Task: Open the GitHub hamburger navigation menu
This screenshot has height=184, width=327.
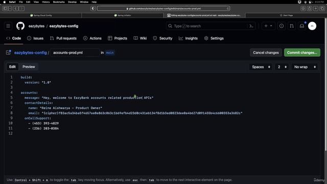Action: 8,26
